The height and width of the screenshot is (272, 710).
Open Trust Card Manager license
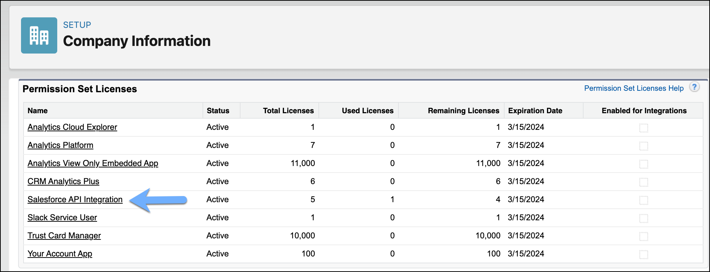coord(64,235)
